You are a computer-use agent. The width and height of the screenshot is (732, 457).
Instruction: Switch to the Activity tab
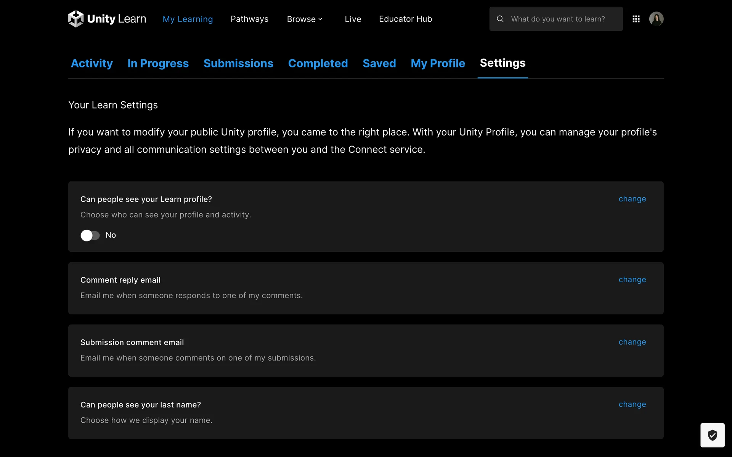pyautogui.click(x=92, y=63)
